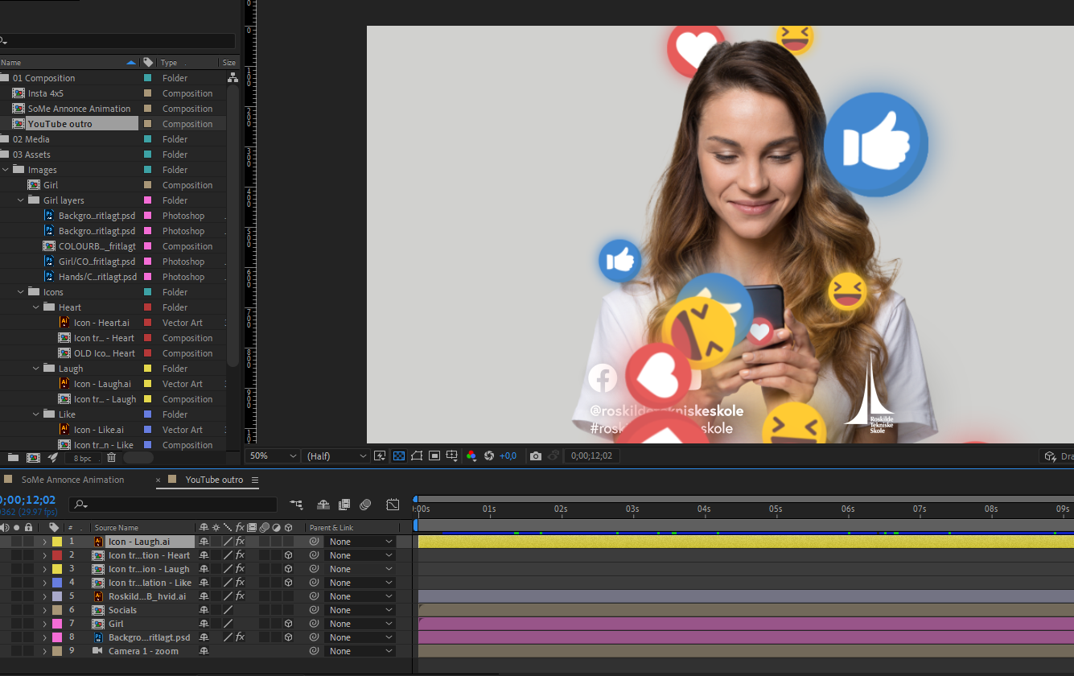
Task: Enable frame blending for the composition
Action: tap(344, 505)
